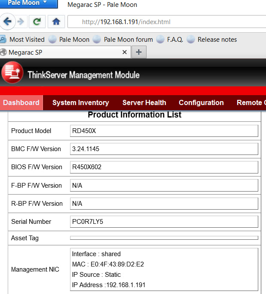Click the Management NIC label
The width and height of the screenshot is (266, 294).
[35, 269]
